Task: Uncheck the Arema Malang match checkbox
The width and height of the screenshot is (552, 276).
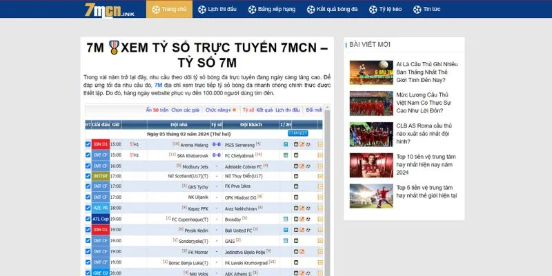Action: 88,144
